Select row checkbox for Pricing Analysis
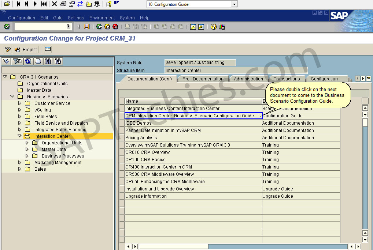The image size is (373, 250). click(x=122, y=138)
